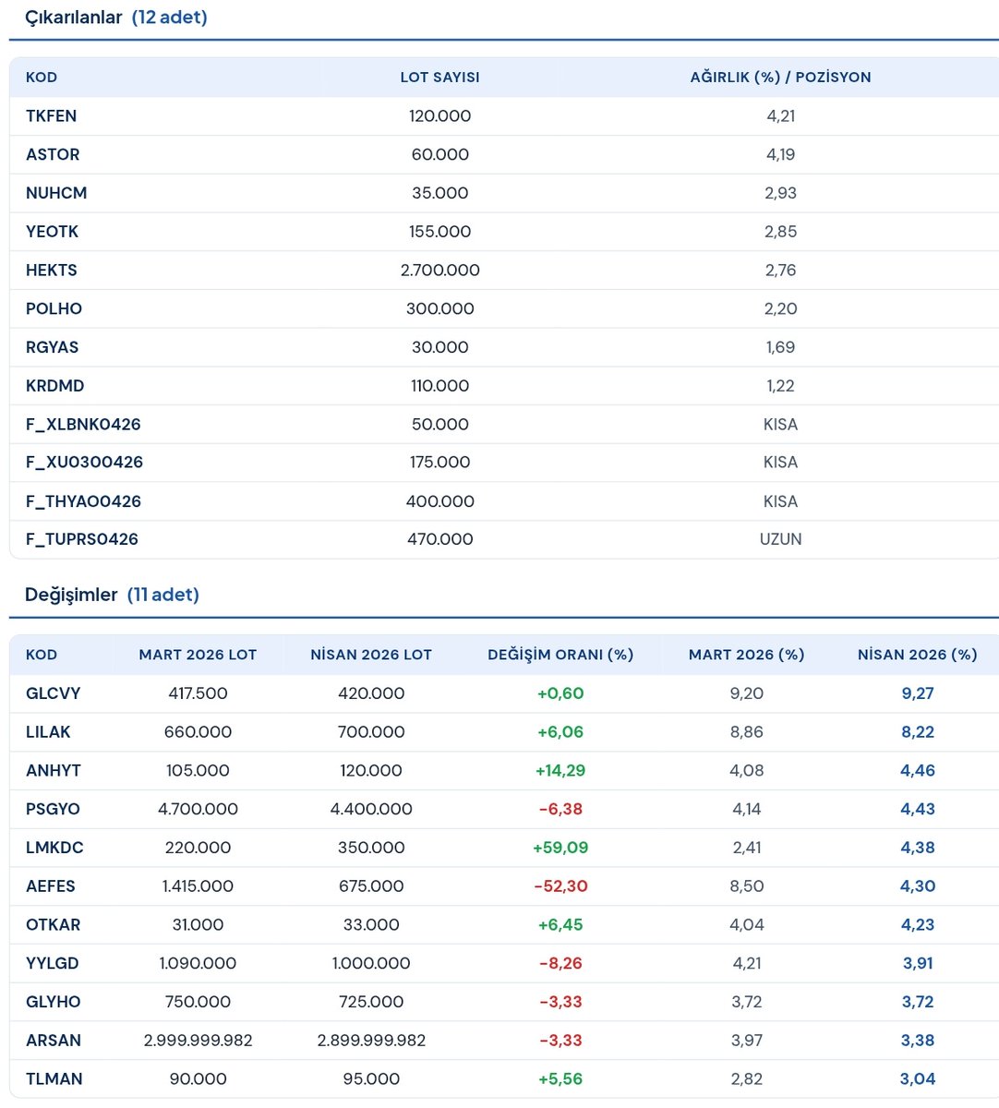Select the 4,21 weight for TKFEN
The height and width of the screenshot is (1108, 999).
[x=780, y=116]
